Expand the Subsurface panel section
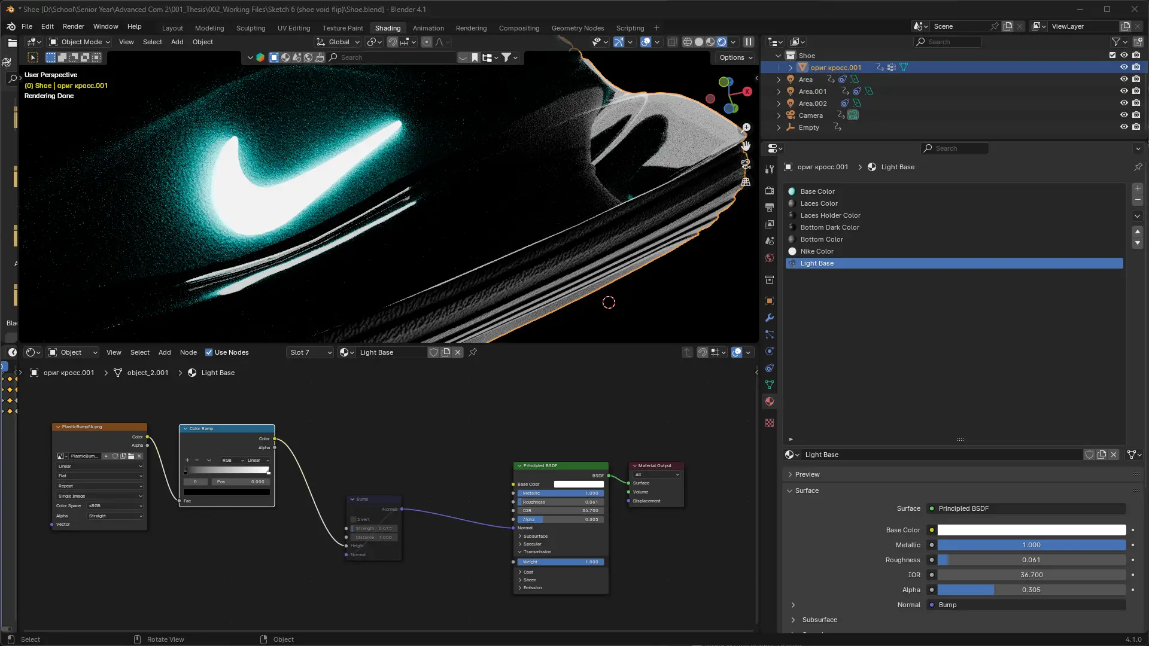Screen dimensions: 1149x646 click(819, 620)
